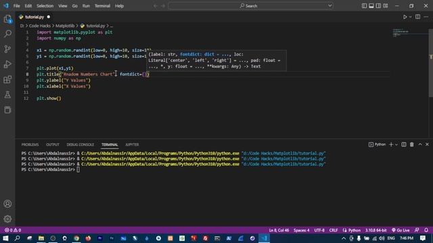The image size is (433, 243).
Task: Kill the terminal with trash icon
Action: coord(412,144)
